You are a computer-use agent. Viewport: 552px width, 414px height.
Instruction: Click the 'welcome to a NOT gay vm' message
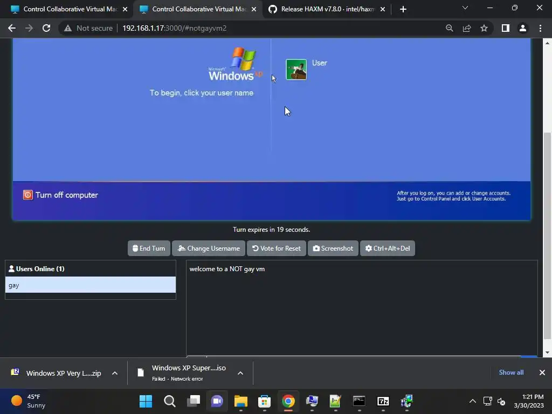pyautogui.click(x=227, y=269)
